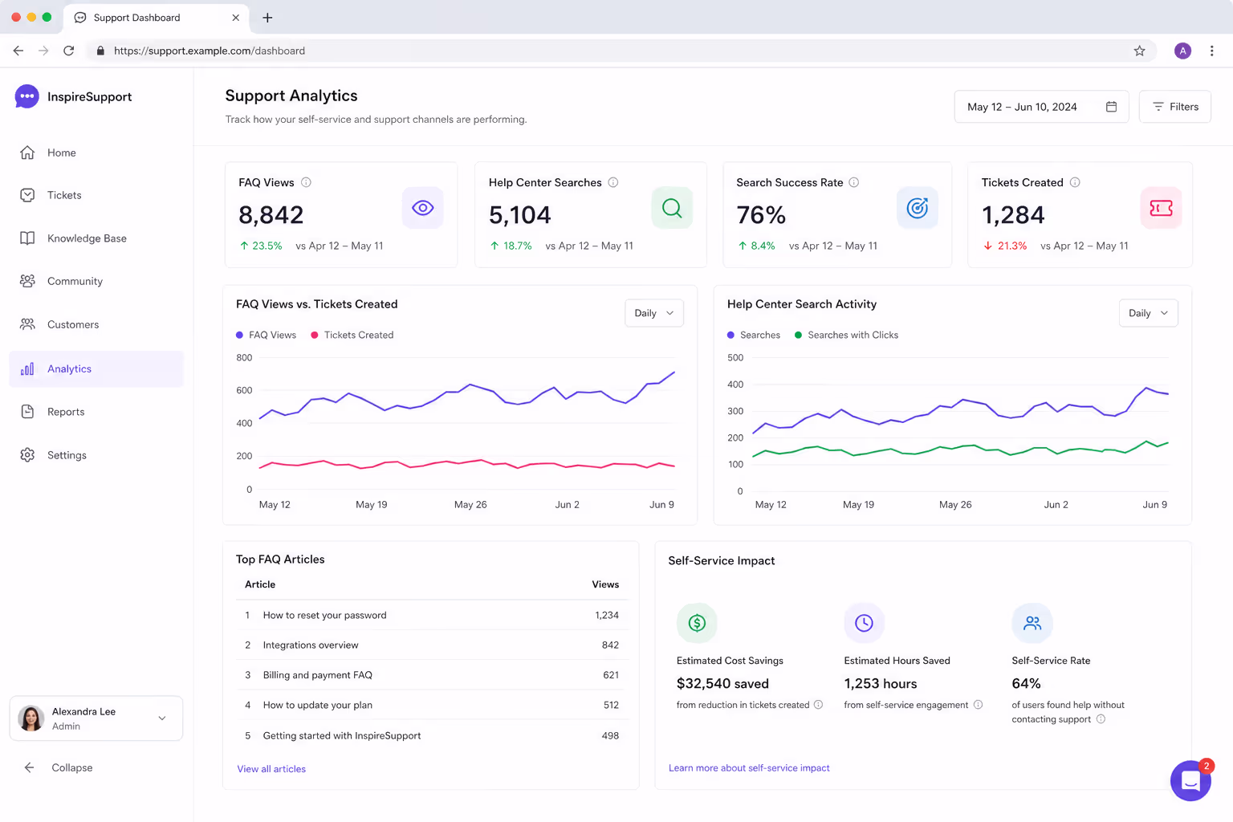Toggle Searches with Clicks legend series
This screenshot has height=822, width=1233.
tap(847, 335)
